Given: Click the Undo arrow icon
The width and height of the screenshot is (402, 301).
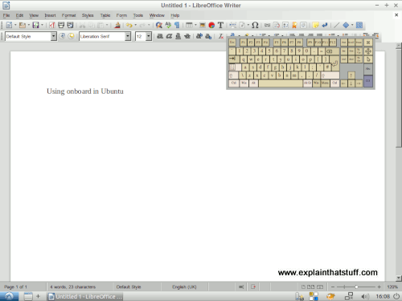Looking at the screenshot, I should point(129,25).
